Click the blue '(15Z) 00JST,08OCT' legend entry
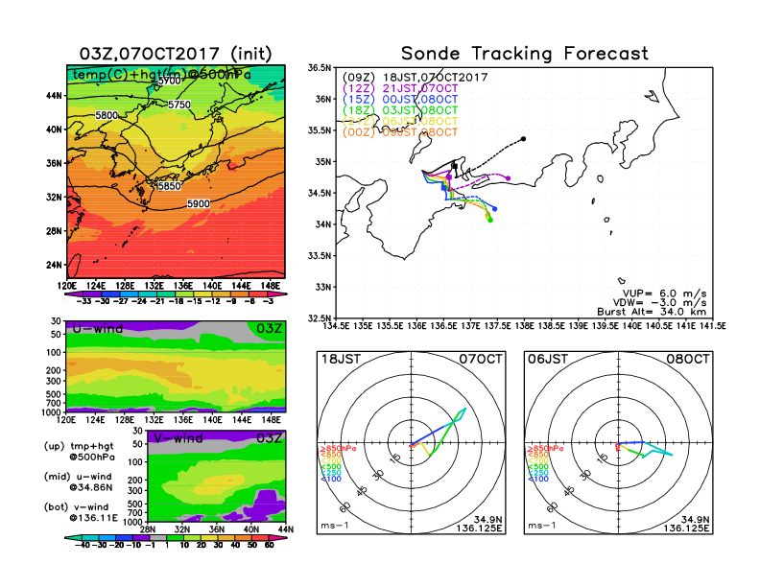This screenshot has width=760, height=587. point(400,100)
